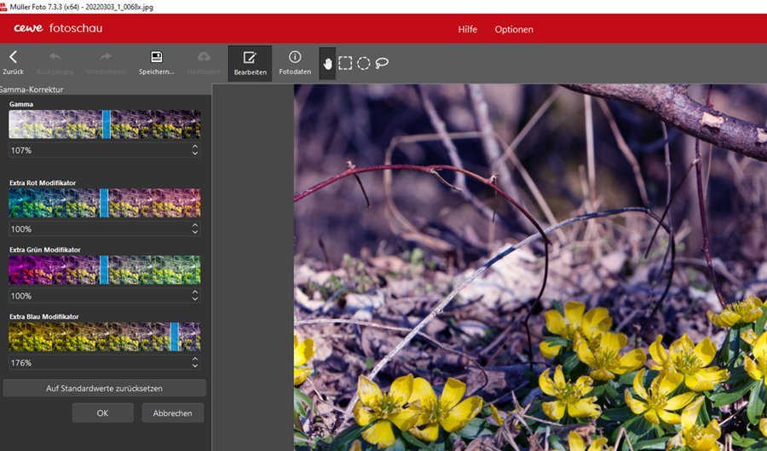Click the Extra Rot Modifikator stepper arrows

[195, 229]
